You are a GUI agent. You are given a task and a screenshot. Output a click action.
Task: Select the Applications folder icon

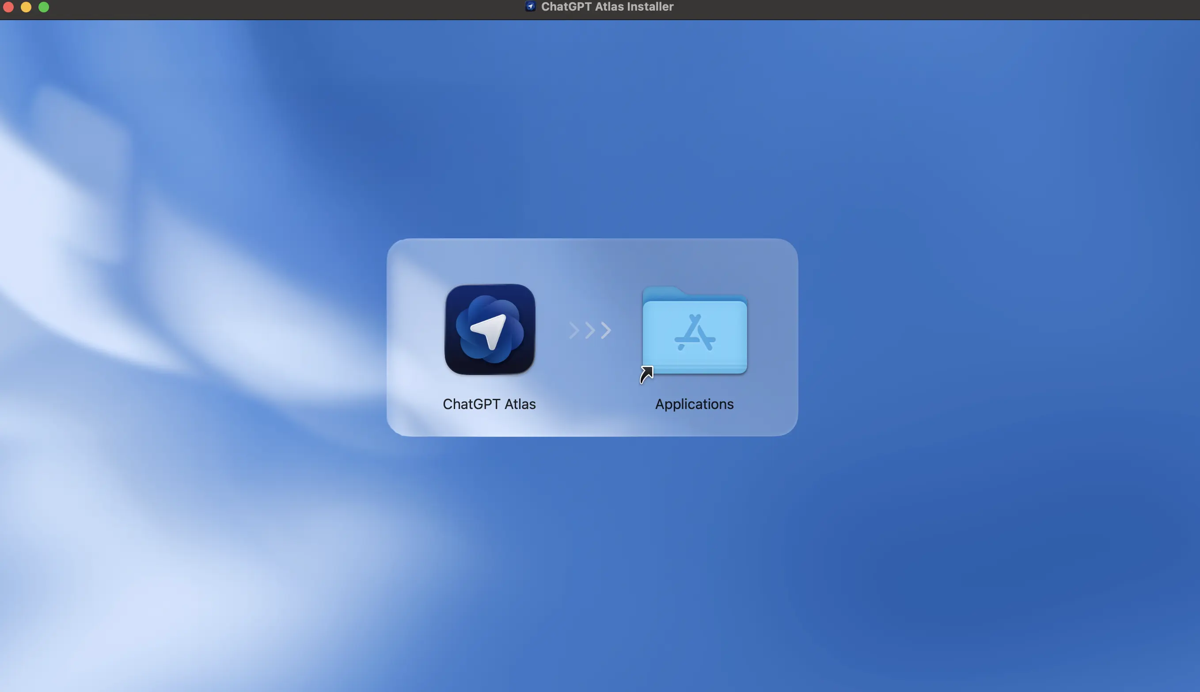pos(694,333)
